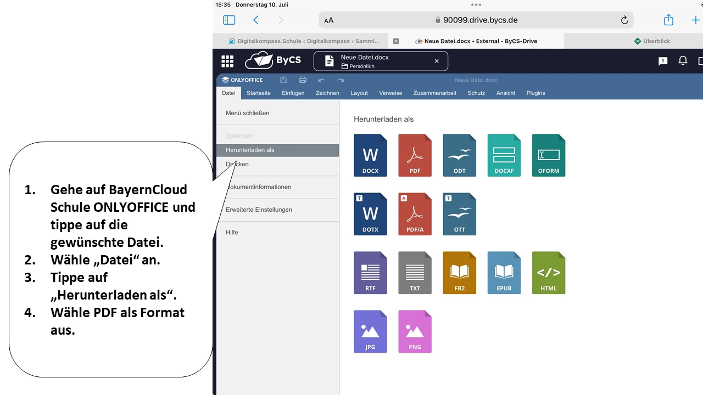Open the Einfügen tab
The height and width of the screenshot is (395, 703).
[x=293, y=93]
